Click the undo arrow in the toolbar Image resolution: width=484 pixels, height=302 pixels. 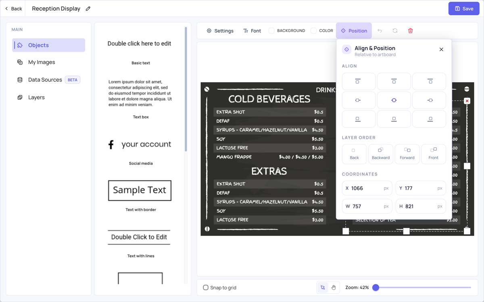tap(380, 31)
